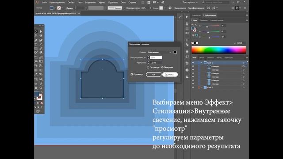Screen dimensions: 283x159
Task: Collapse the Слой 1 layer tree
Action: coord(201,63)
